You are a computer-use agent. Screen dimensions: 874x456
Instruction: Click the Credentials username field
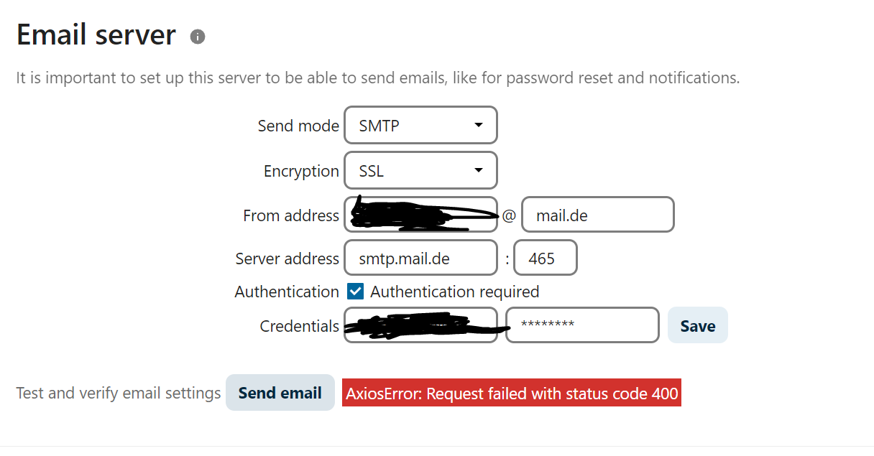pyautogui.click(x=420, y=325)
